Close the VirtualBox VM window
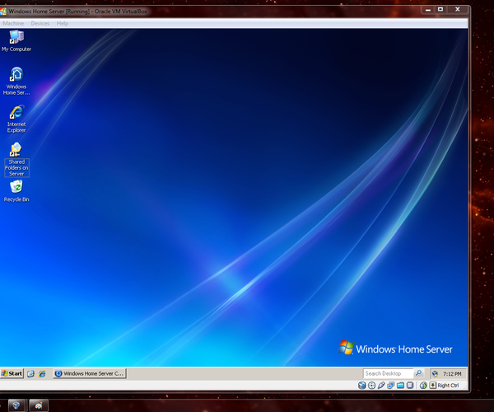This screenshot has height=412, width=494. coord(458,10)
